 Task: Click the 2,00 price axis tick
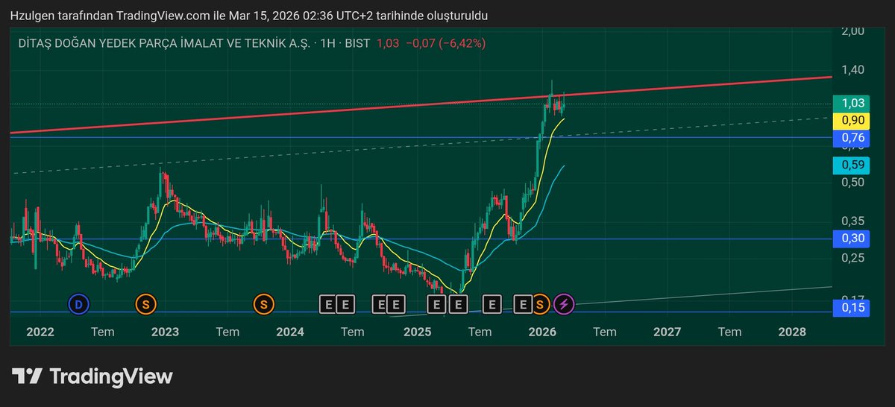pyautogui.click(x=852, y=31)
